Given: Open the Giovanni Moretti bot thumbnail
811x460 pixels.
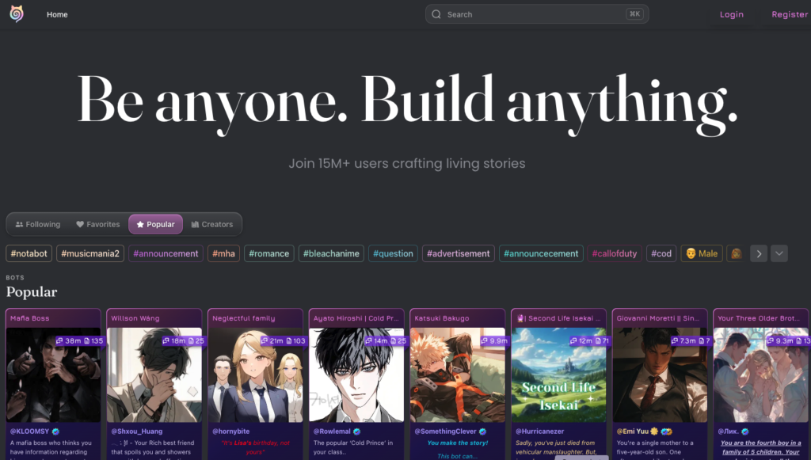Looking at the screenshot, I should click(660, 374).
